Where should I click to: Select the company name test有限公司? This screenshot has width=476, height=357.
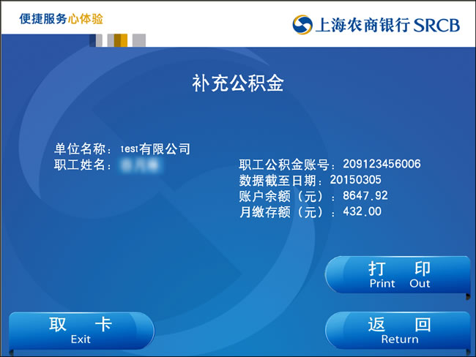[x=155, y=149]
